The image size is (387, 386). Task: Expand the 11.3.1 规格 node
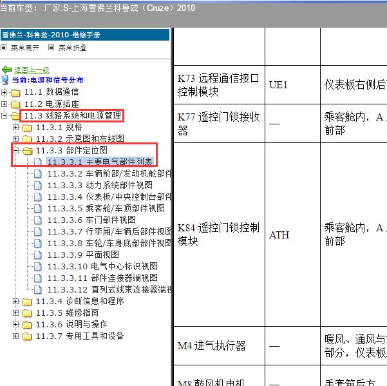pos(16,127)
